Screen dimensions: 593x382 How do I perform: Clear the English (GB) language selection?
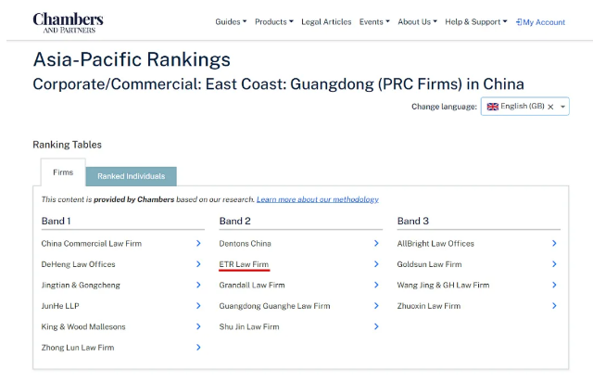tap(550, 108)
